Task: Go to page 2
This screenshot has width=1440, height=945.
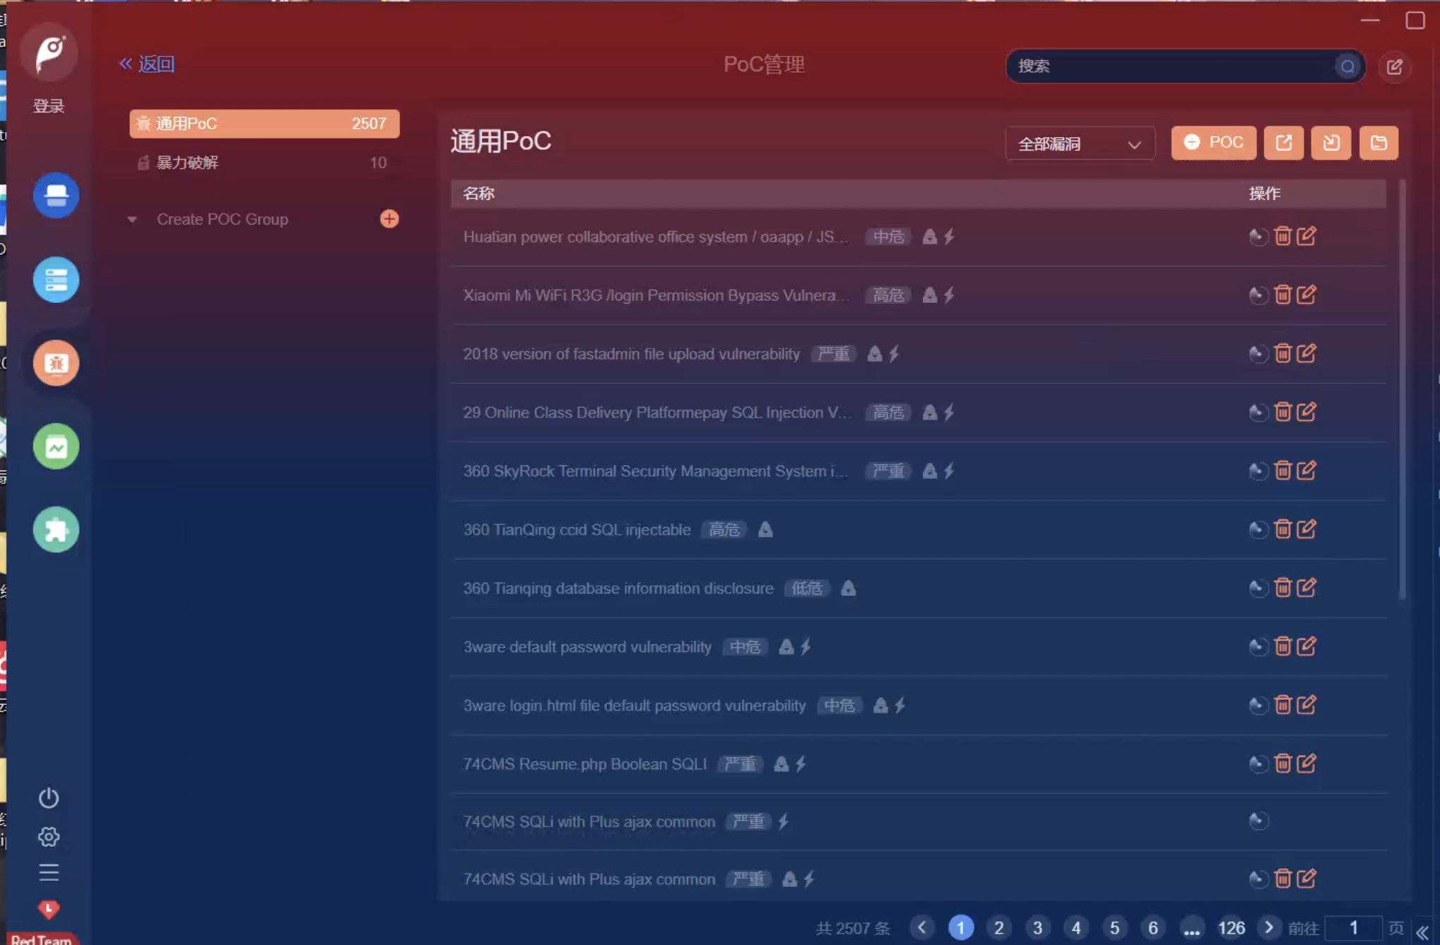Action: pyautogui.click(x=998, y=927)
